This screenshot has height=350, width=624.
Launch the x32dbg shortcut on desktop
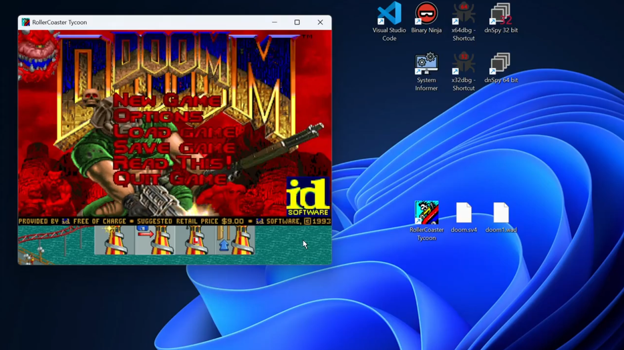(463, 72)
